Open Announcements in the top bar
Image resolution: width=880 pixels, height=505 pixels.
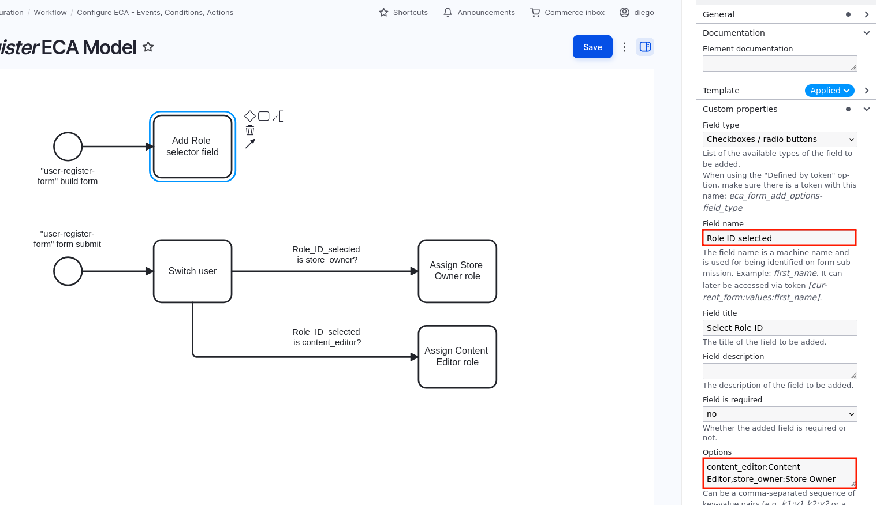pos(479,12)
